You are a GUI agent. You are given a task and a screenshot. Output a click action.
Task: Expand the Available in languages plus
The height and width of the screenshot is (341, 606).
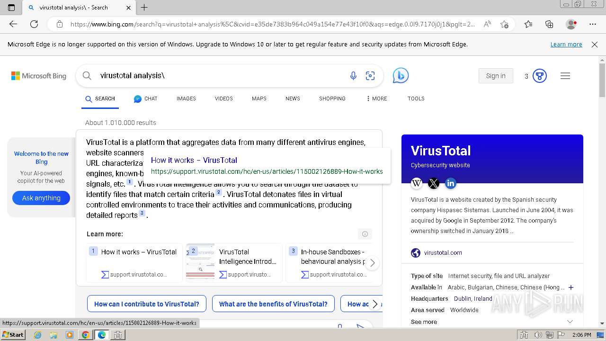pos(571,287)
